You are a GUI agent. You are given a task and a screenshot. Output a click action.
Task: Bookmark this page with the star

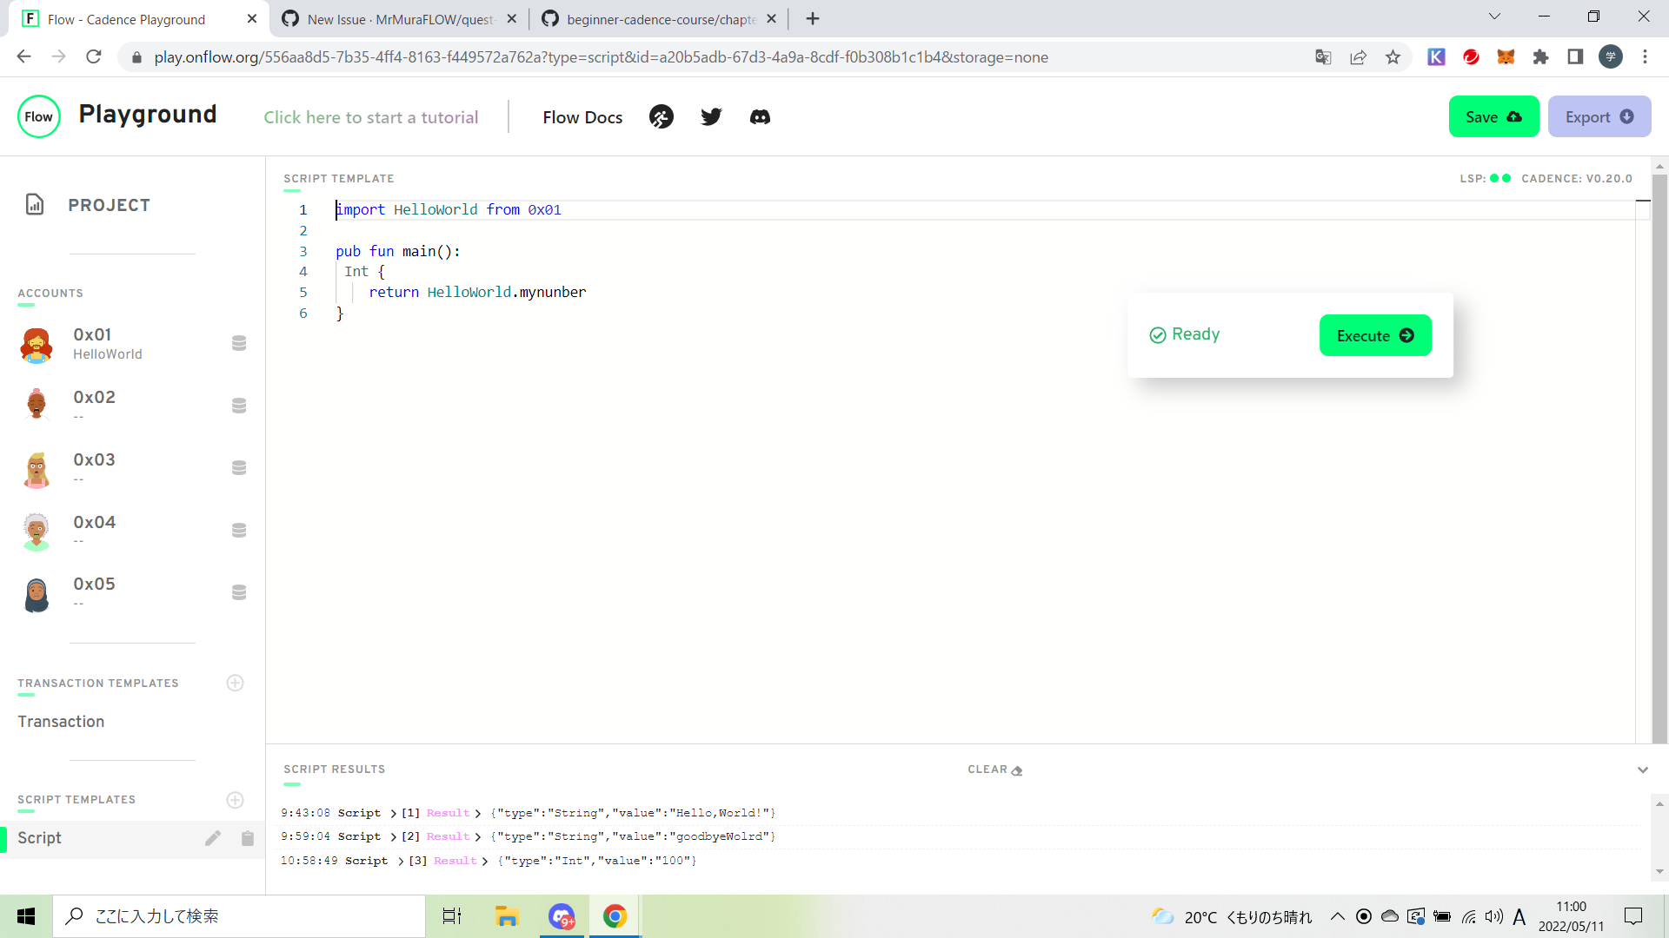tap(1393, 56)
